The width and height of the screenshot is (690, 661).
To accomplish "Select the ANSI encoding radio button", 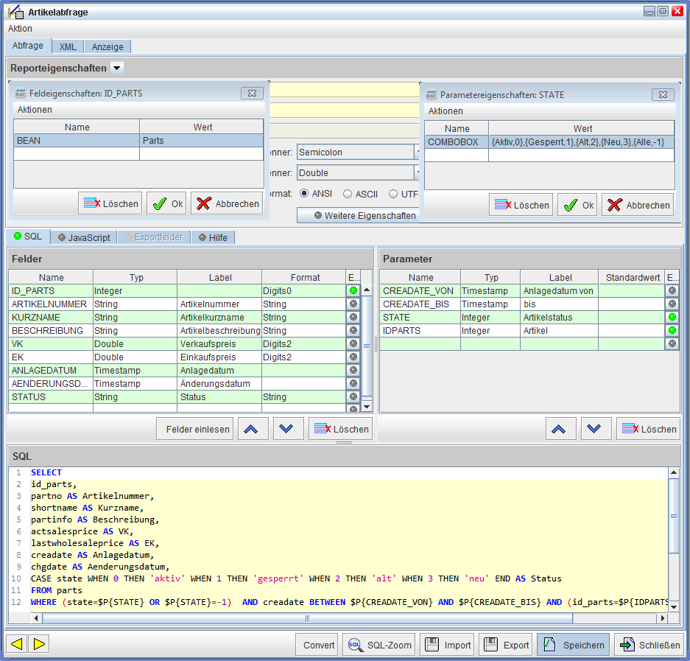I will [x=304, y=194].
